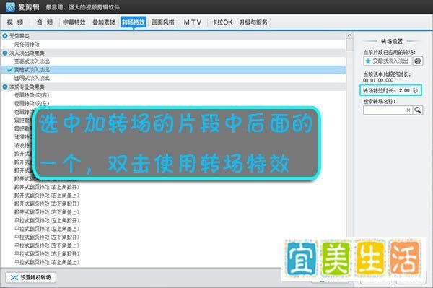Select 平拉式翻页特效 (左上角盖上)

(47, 229)
